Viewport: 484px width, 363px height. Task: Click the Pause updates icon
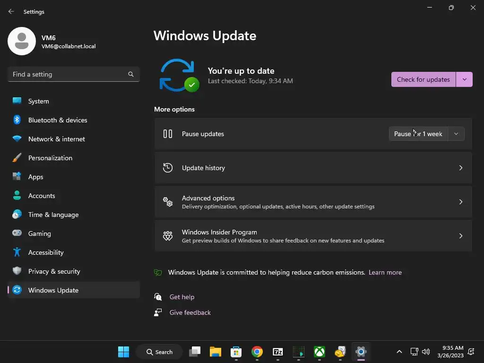[168, 134]
